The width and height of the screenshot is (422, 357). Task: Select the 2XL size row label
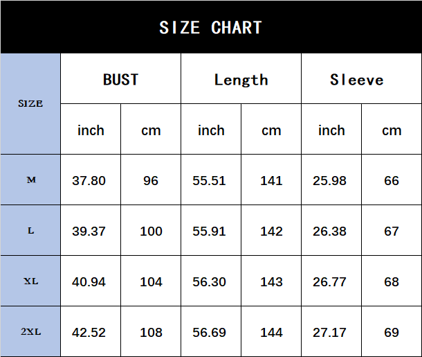pyautogui.click(x=30, y=332)
